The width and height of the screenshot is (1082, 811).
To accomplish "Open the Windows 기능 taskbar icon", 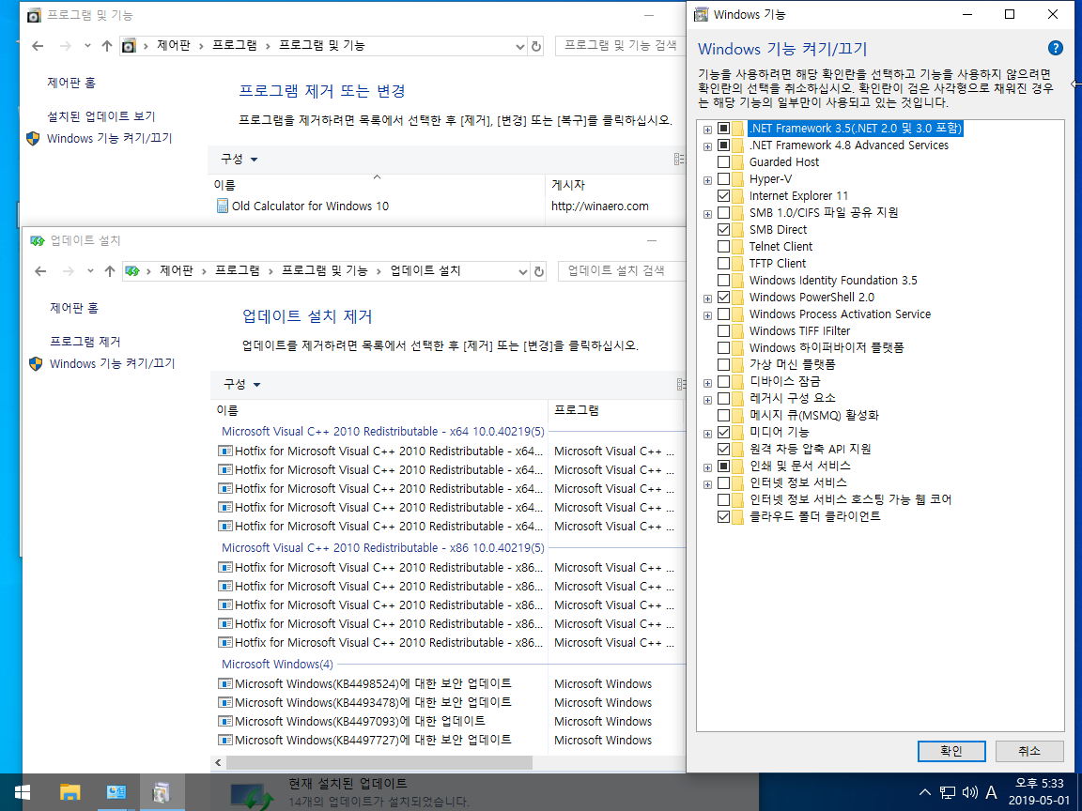I will (162, 791).
